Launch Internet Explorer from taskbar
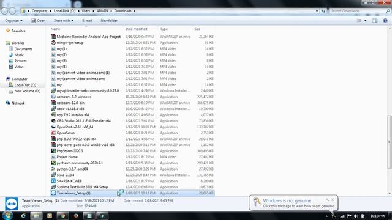The width and height of the screenshot is (392, 220). (23, 216)
